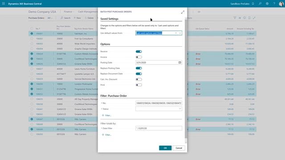Click the Amount column header
The height and width of the screenshot is (160, 285).
230,28
